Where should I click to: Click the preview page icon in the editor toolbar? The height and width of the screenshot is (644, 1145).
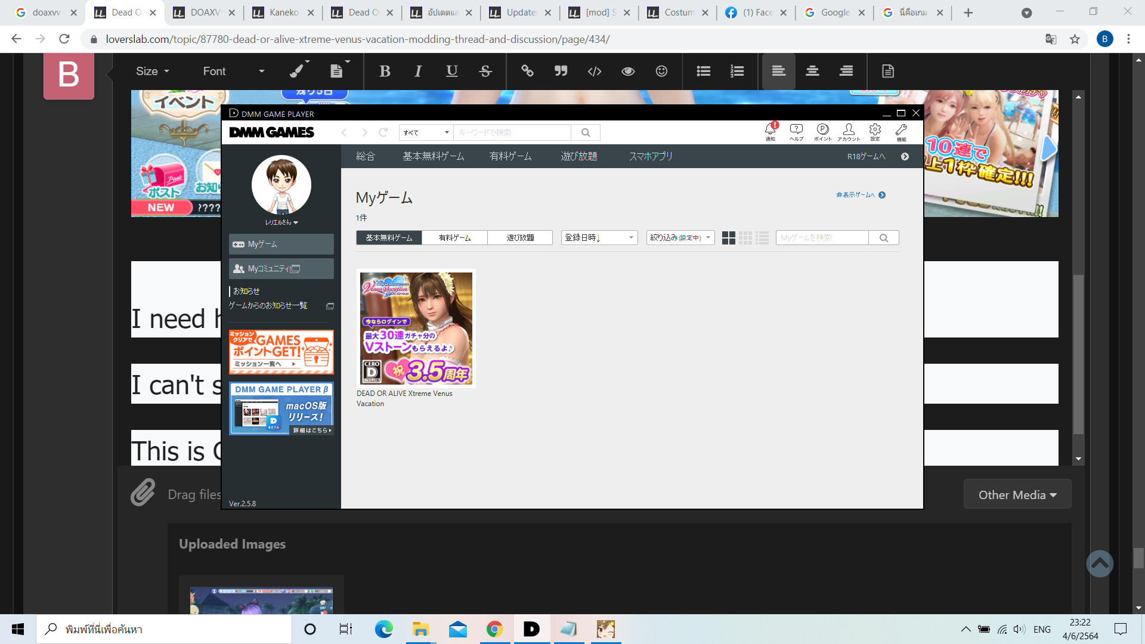coord(888,72)
